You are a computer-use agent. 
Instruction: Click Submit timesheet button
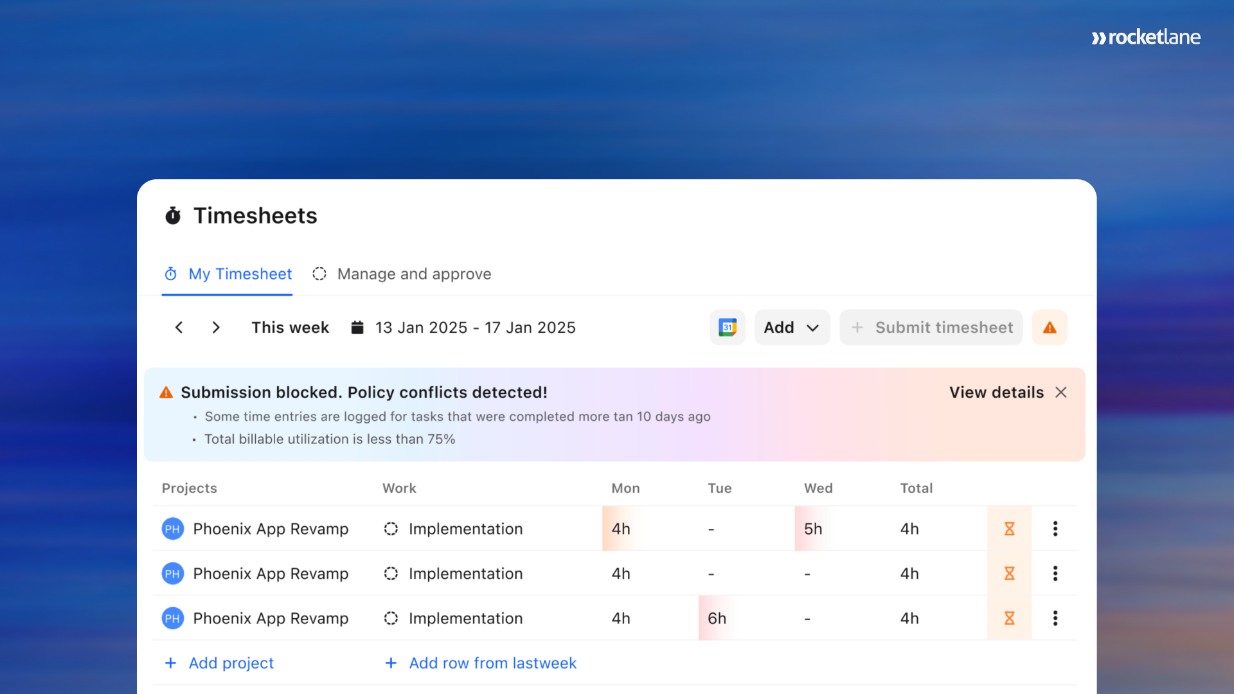click(931, 328)
